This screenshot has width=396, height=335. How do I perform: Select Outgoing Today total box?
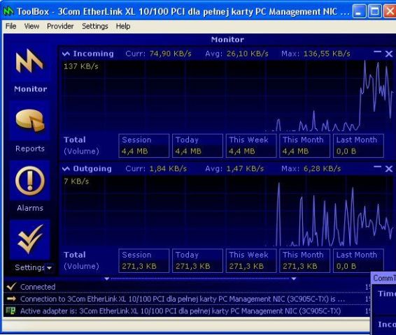197,260
